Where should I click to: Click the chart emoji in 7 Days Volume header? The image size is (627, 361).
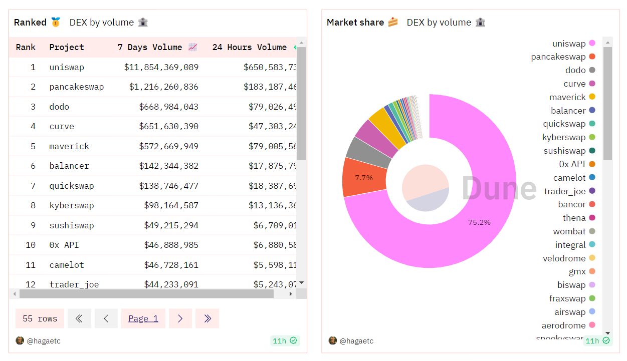pos(193,47)
